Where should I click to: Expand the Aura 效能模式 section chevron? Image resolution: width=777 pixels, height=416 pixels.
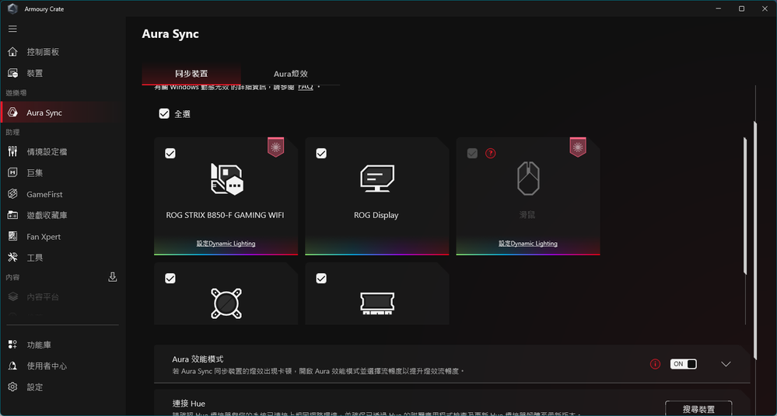click(x=726, y=364)
